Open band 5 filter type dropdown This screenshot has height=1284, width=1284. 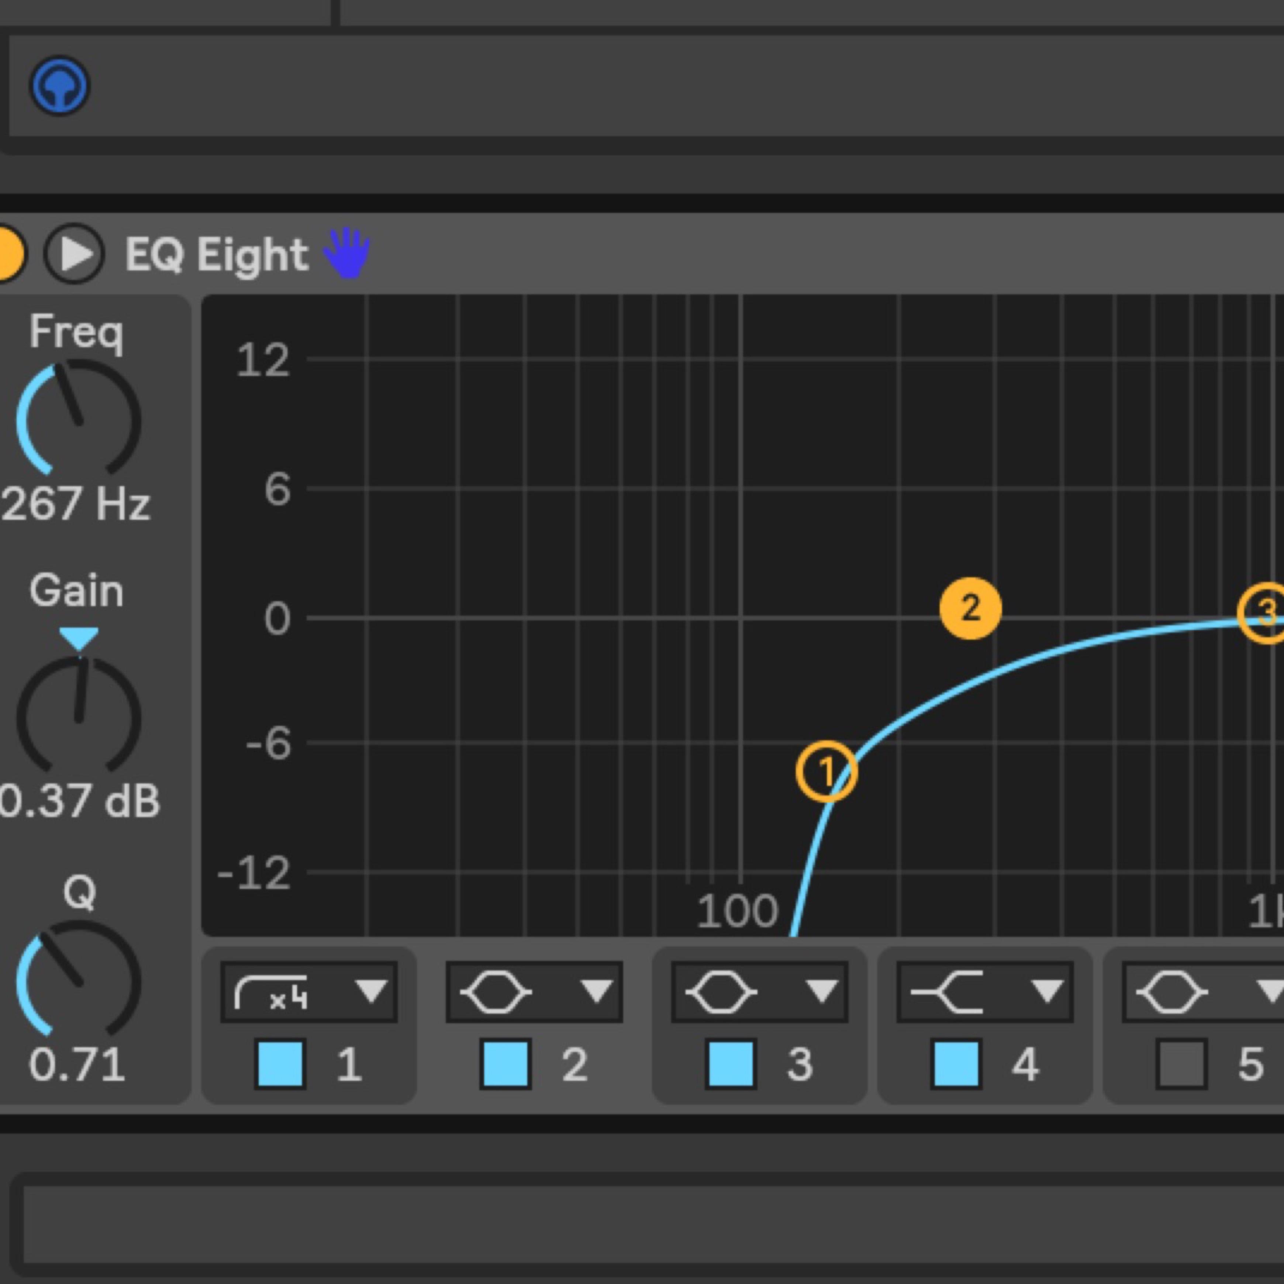coord(1204,992)
